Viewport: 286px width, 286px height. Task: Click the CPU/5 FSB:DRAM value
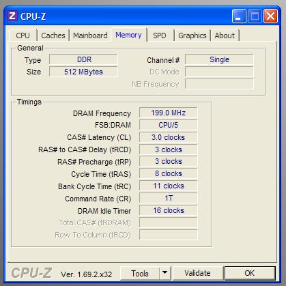(x=169, y=125)
